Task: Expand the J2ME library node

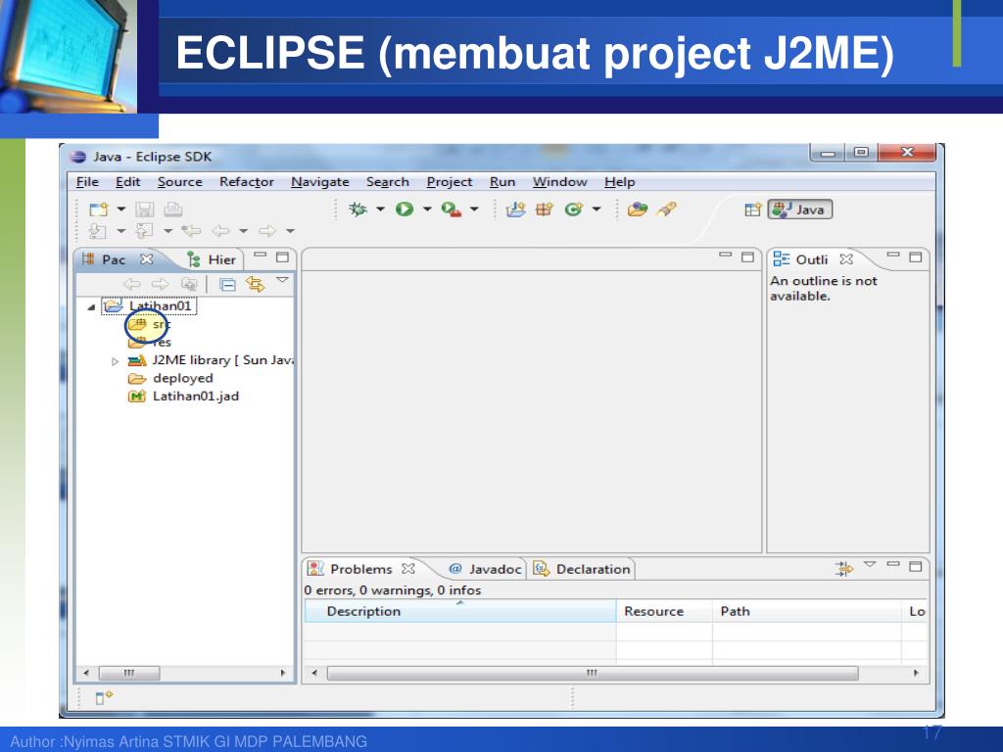Action: (x=116, y=361)
